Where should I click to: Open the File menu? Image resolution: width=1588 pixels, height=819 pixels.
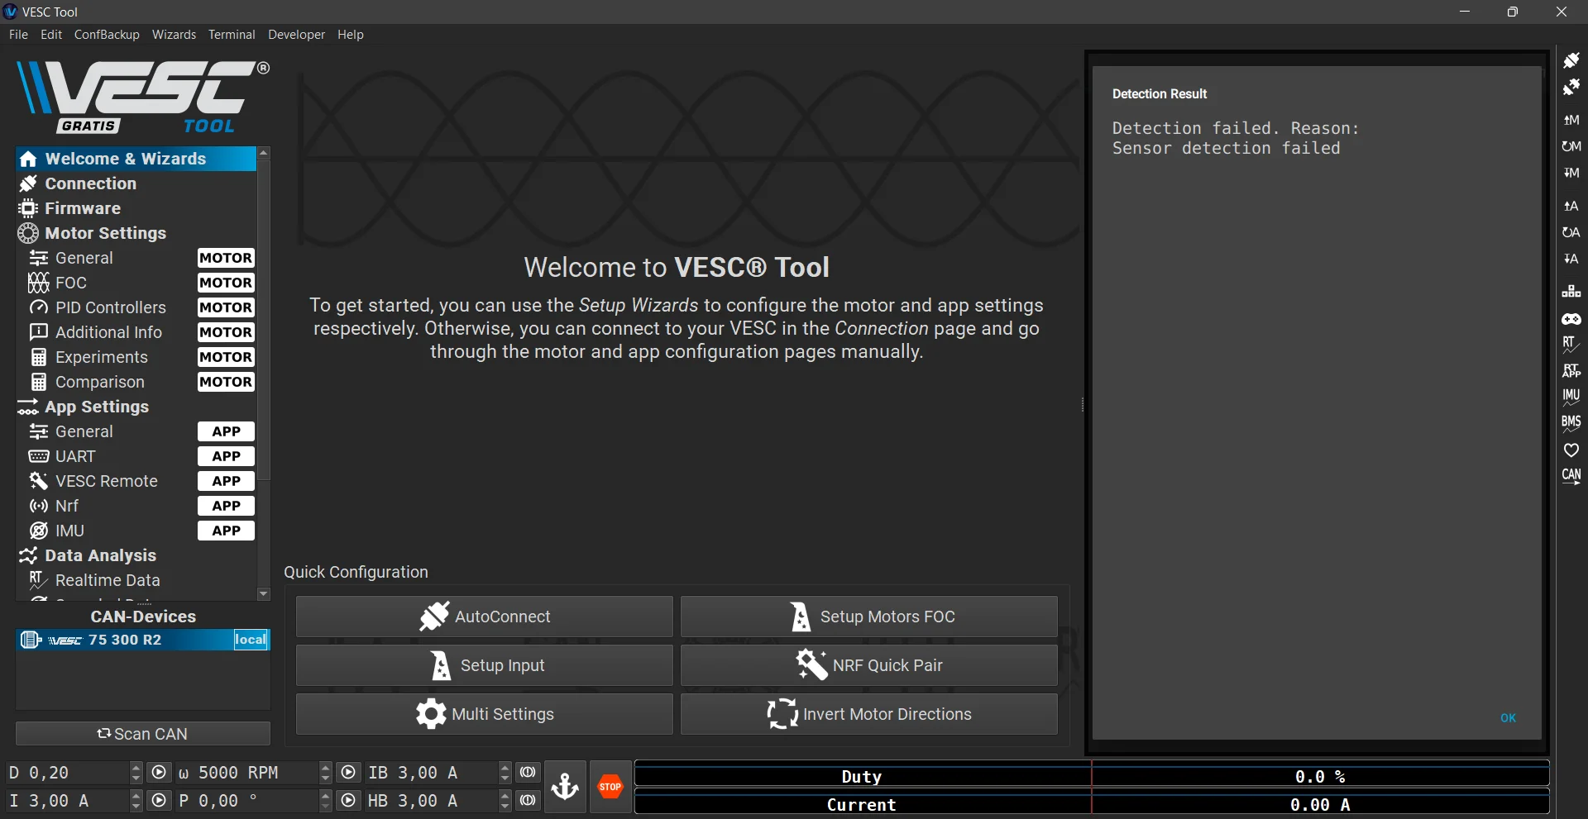pos(18,35)
